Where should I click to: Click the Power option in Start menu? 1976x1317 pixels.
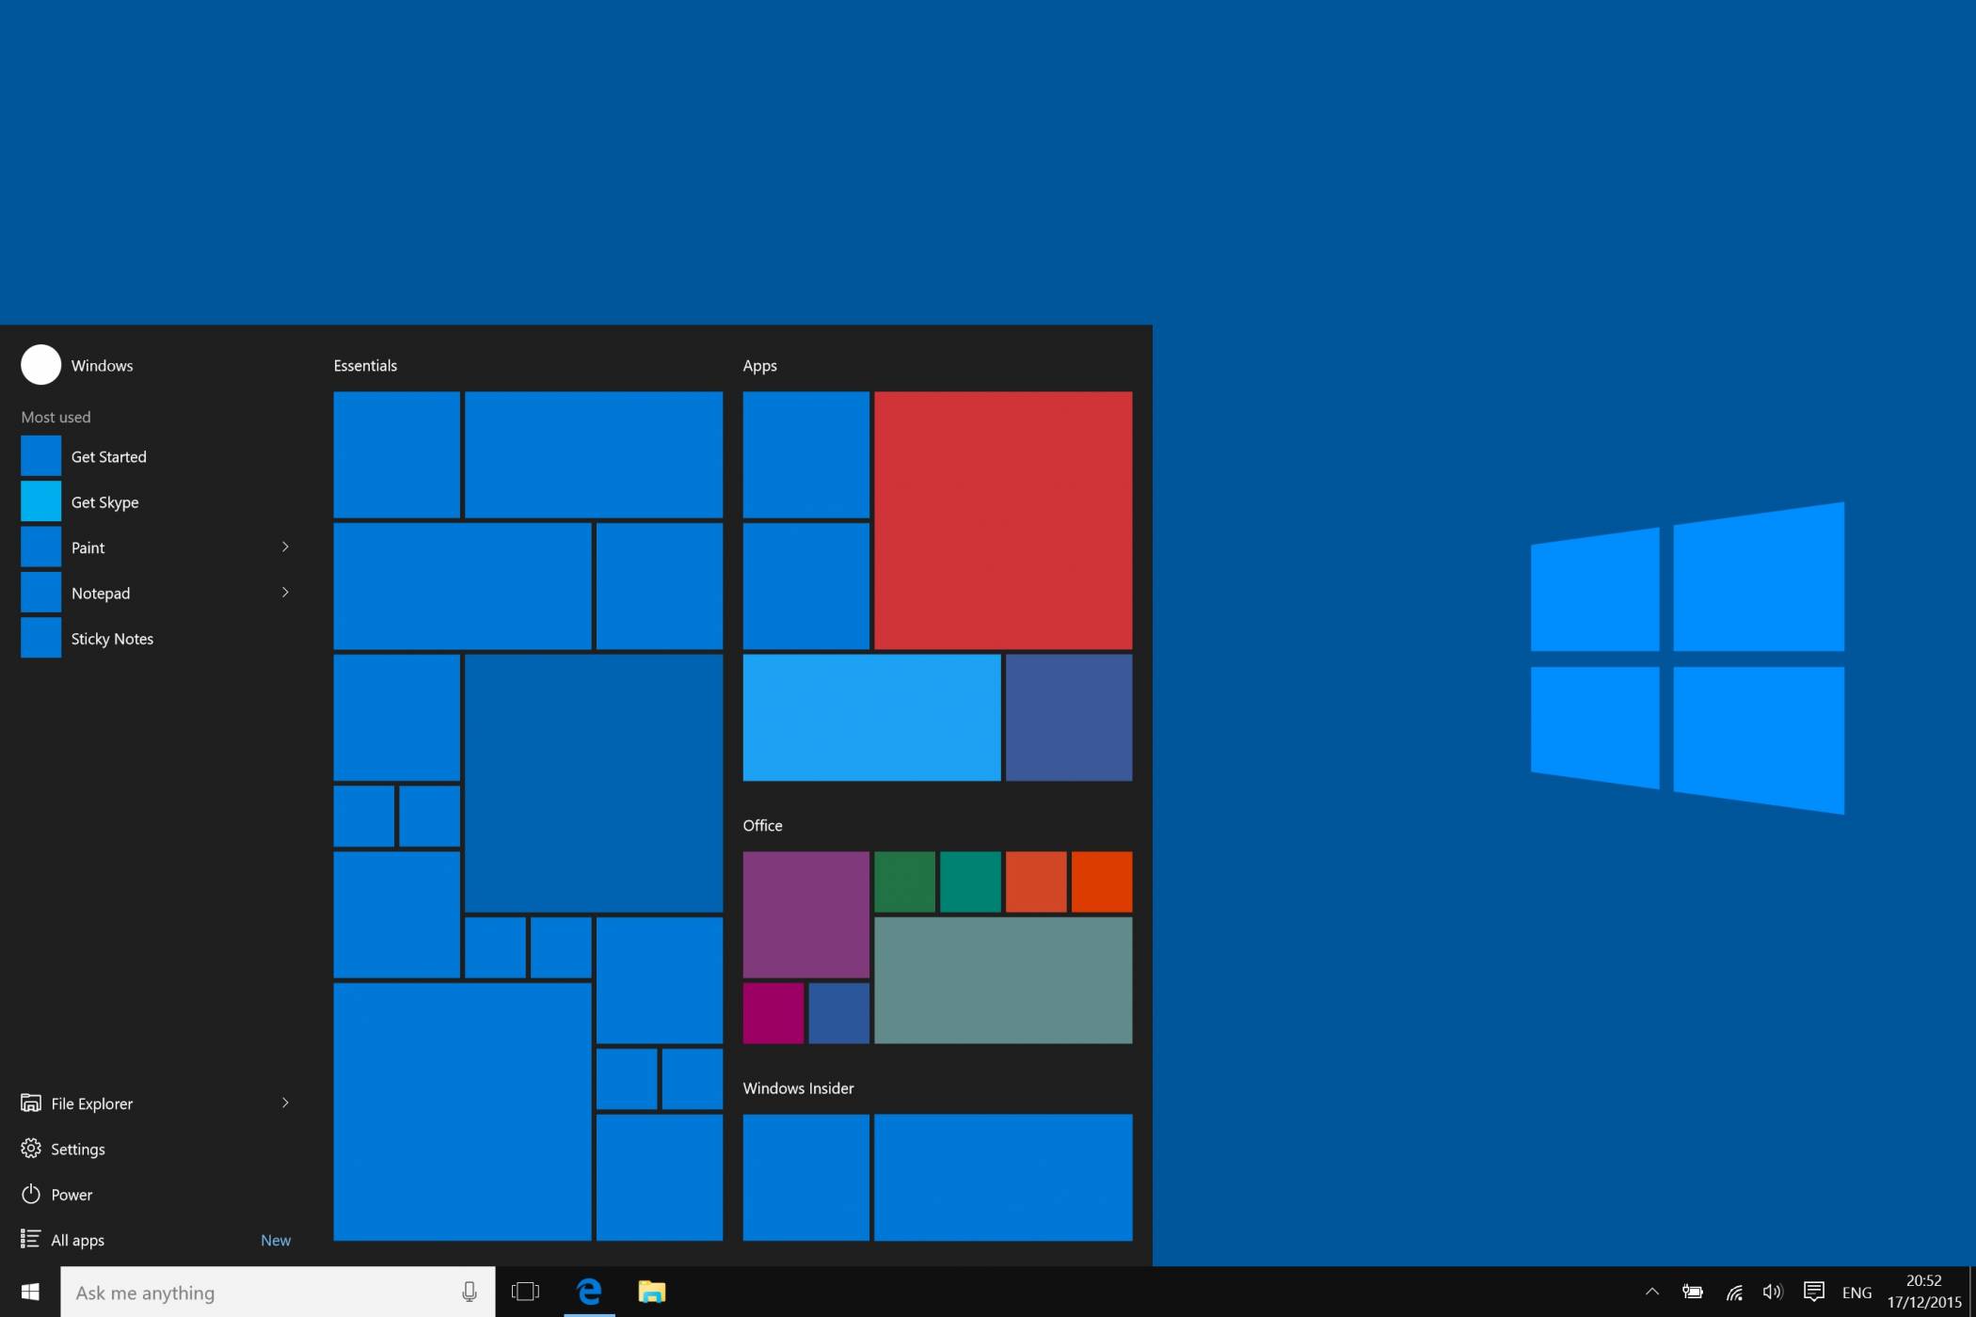(72, 1194)
